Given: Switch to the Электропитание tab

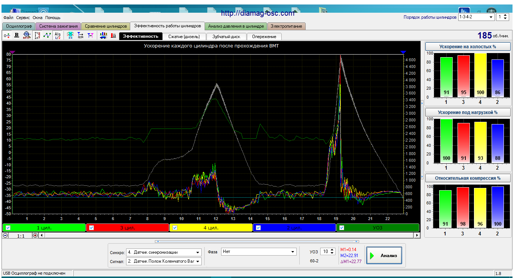Looking at the screenshot, I should tap(287, 26).
